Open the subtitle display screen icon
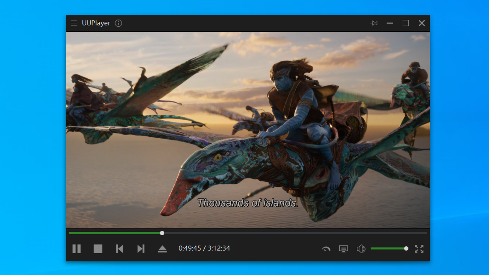This screenshot has width=489, height=275. [343, 249]
